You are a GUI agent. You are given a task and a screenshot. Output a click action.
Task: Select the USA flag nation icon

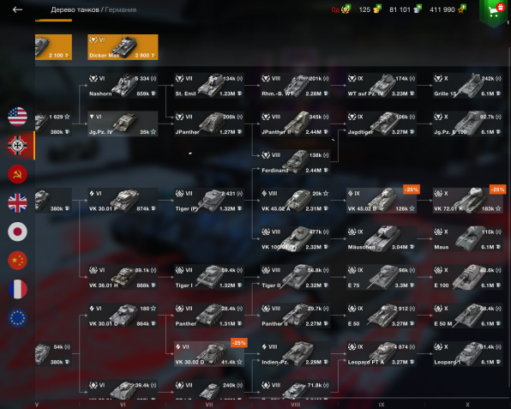18,117
